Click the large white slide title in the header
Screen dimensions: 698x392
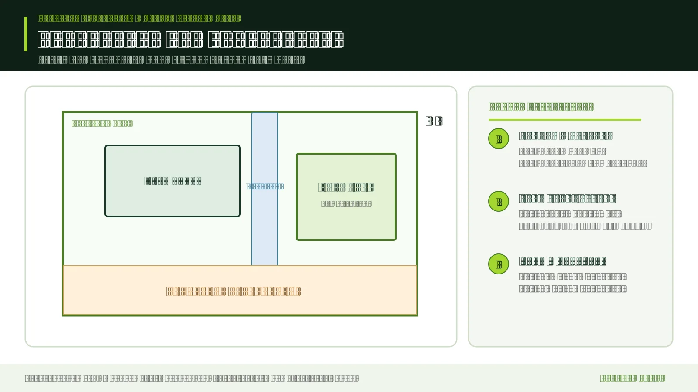191,39
